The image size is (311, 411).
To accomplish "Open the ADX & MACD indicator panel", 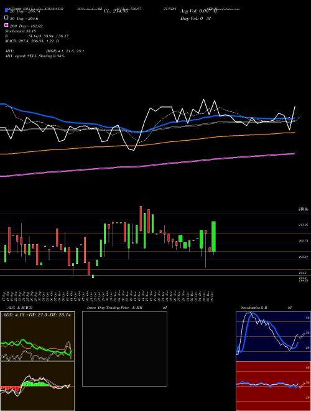I will [x=37, y=336].
